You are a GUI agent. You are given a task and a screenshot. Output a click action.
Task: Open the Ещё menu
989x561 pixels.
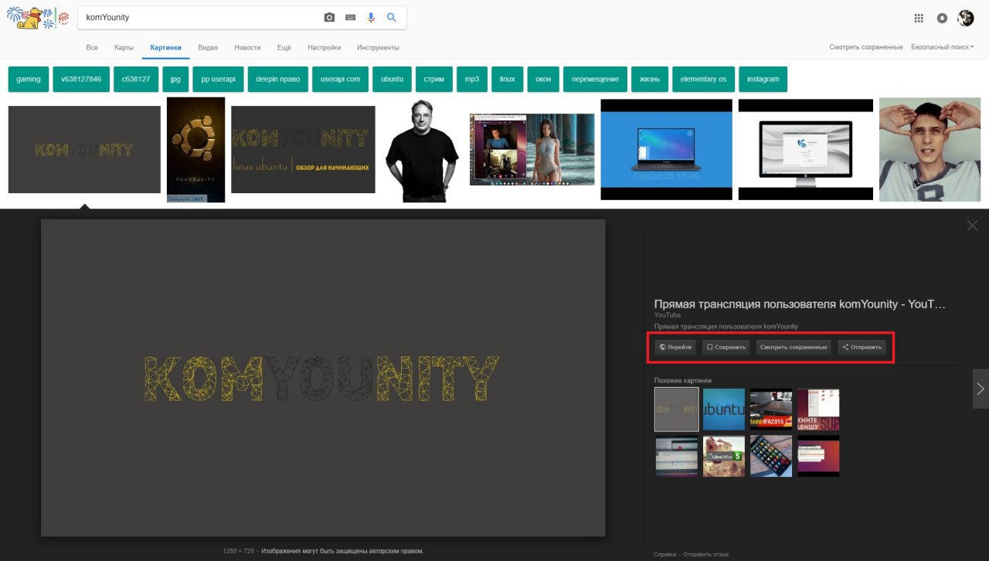coord(284,47)
